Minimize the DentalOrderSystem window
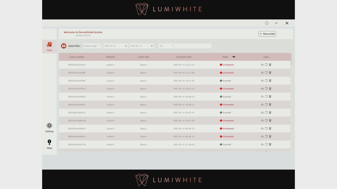Image resolution: width=337 pixels, height=189 pixels. (276, 23)
